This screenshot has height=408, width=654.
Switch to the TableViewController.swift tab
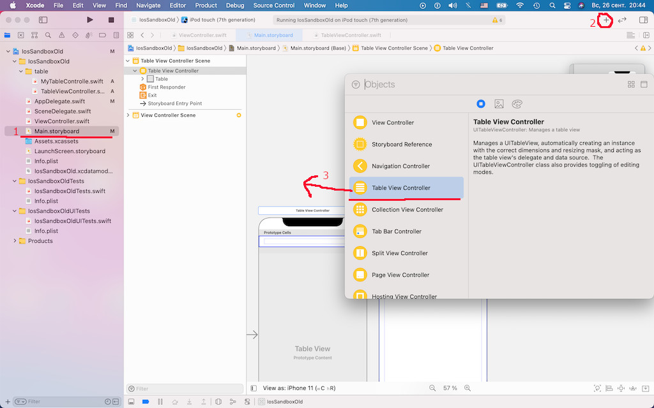pos(347,36)
